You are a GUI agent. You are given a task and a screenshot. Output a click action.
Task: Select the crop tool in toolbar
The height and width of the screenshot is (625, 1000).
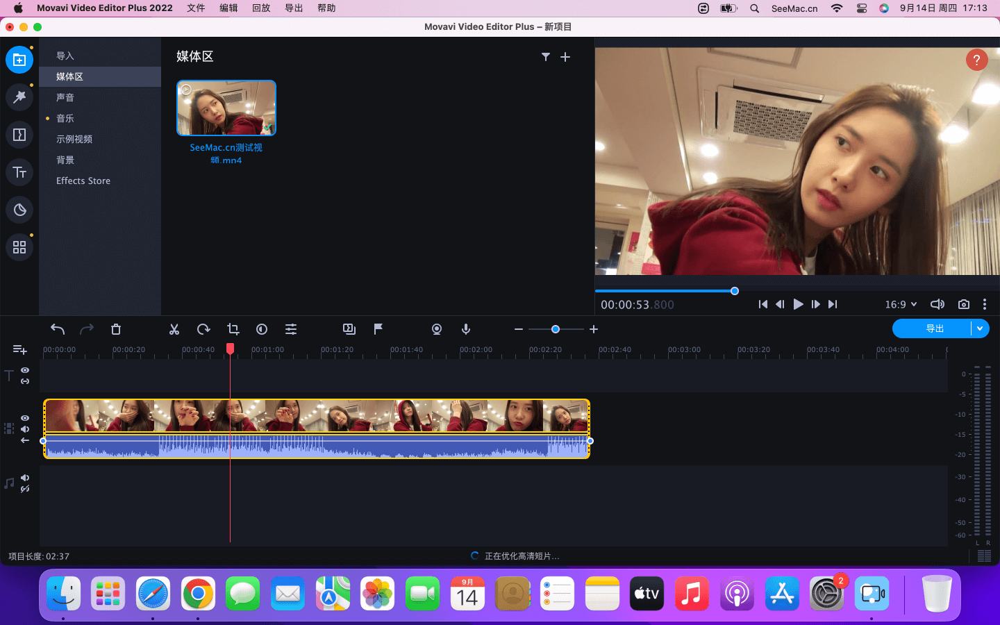point(233,329)
